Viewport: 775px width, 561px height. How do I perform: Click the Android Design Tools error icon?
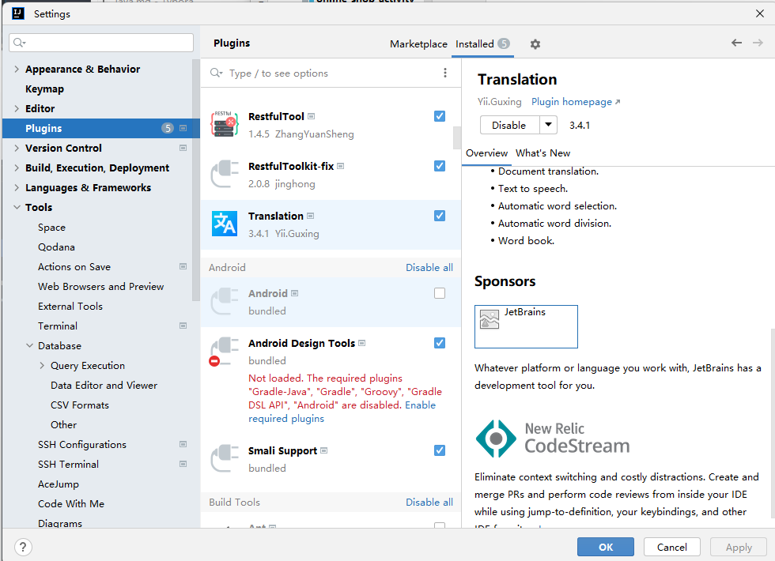pyautogui.click(x=214, y=362)
